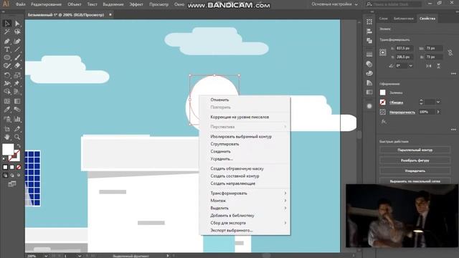Open the stroke weight dropdown

point(438,102)
